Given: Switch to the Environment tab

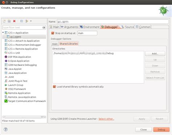Looking at the screenshot, I should click(x=90, y=27).
